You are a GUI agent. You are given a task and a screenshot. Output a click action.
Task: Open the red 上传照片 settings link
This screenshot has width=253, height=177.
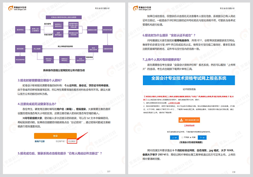[x=174, y=103]
